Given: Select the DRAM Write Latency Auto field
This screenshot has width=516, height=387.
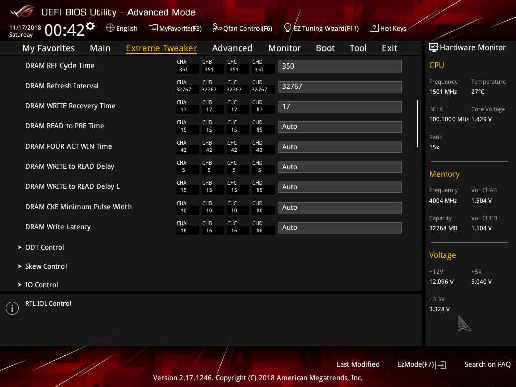Looking at the screenshot, I should pos(340,227).
